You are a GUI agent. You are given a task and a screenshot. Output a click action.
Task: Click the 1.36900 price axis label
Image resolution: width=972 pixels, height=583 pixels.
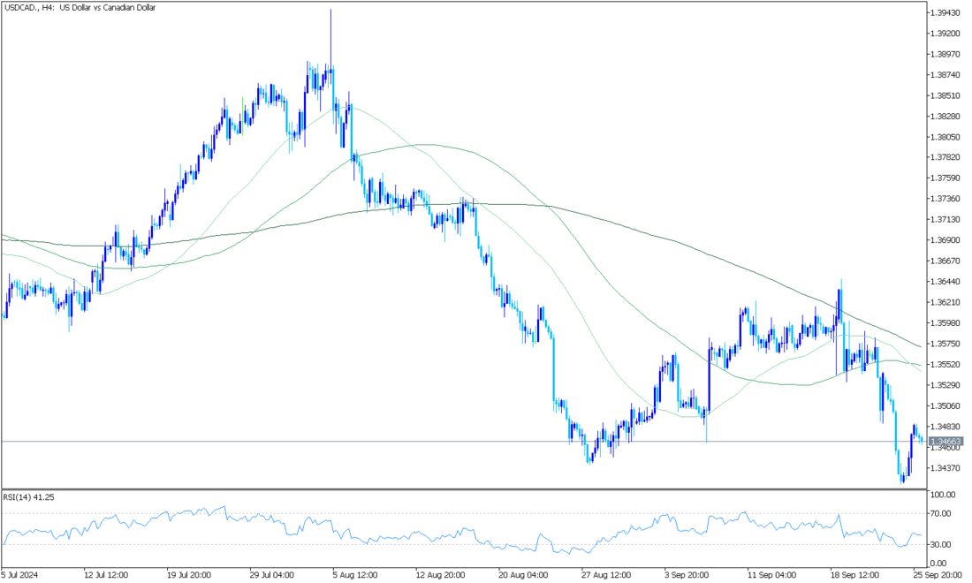[945, 240]
